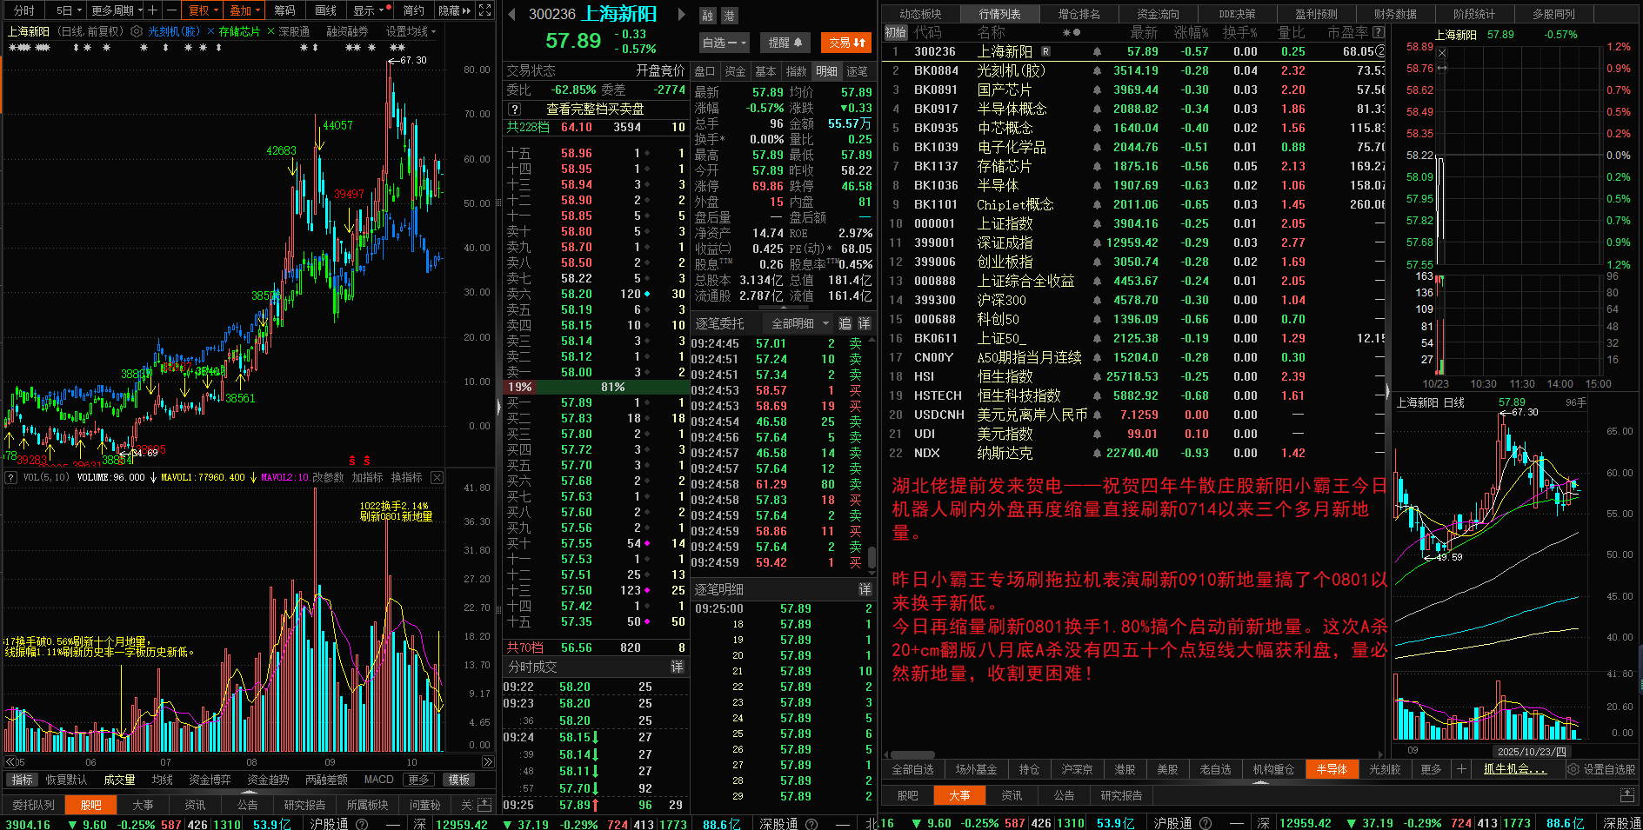1643x830 pixels.
Task: Switch chart to 分时 intraday view
Action: [24, 10]
